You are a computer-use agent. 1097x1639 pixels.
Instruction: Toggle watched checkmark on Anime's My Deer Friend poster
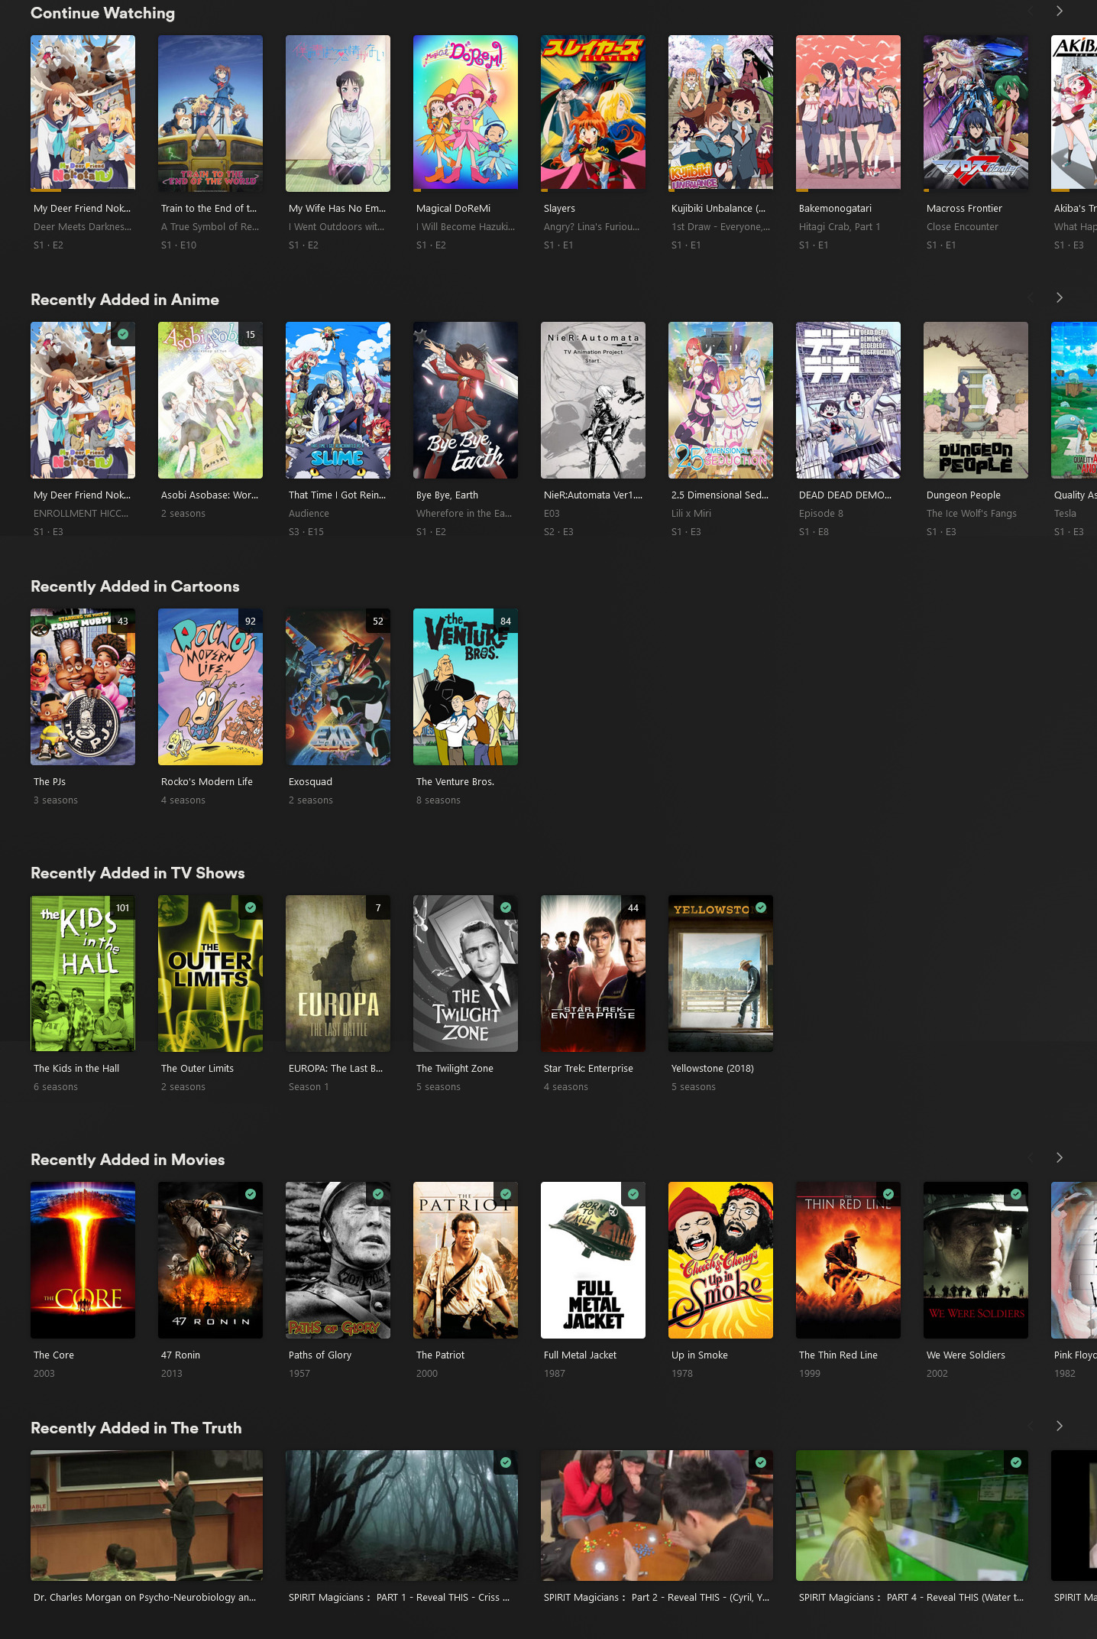tap(123, 334)
